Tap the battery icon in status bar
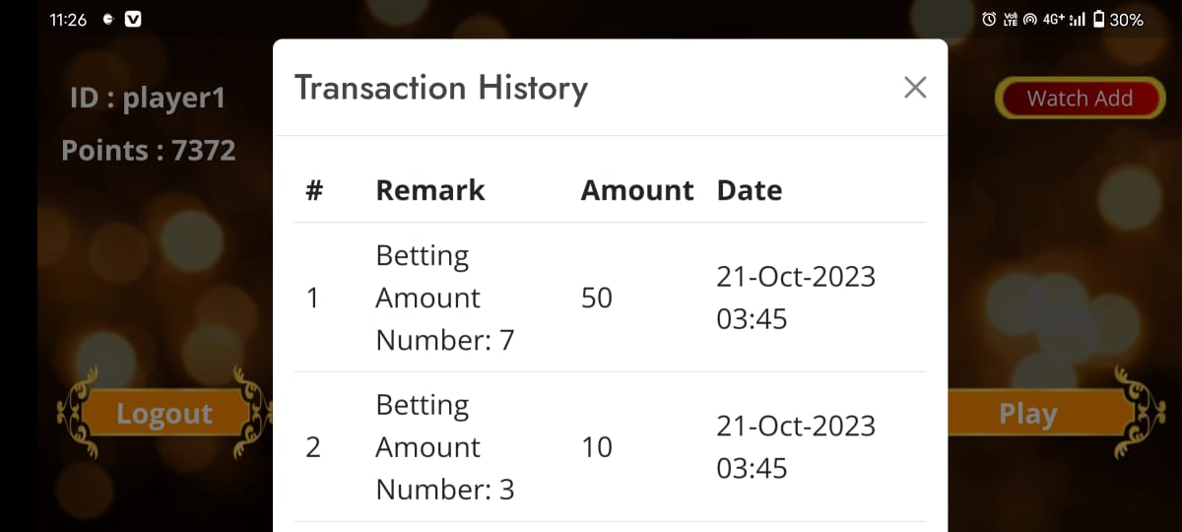The height and width of the screenshot is (532, 1182). coord(1098,20)
